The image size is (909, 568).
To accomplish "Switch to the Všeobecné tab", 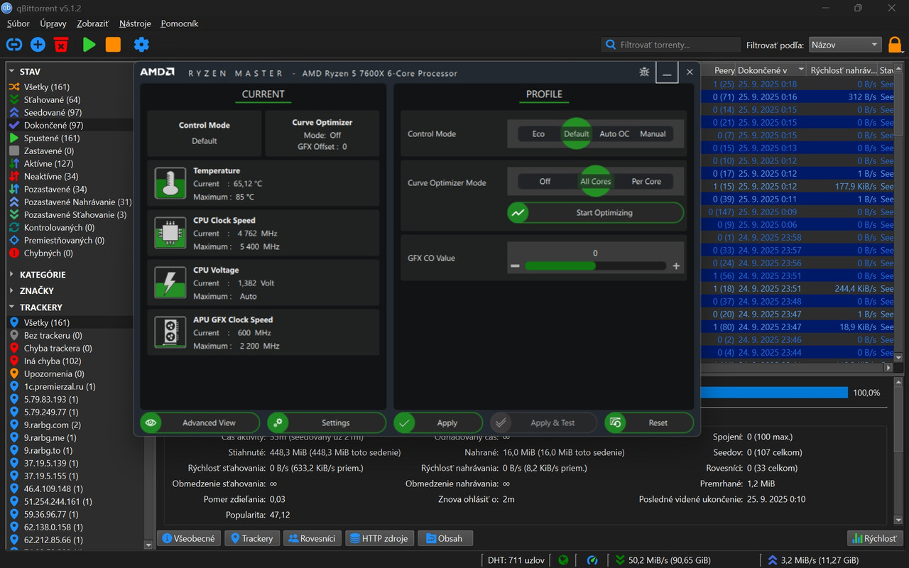I will [x=189, y=538].
